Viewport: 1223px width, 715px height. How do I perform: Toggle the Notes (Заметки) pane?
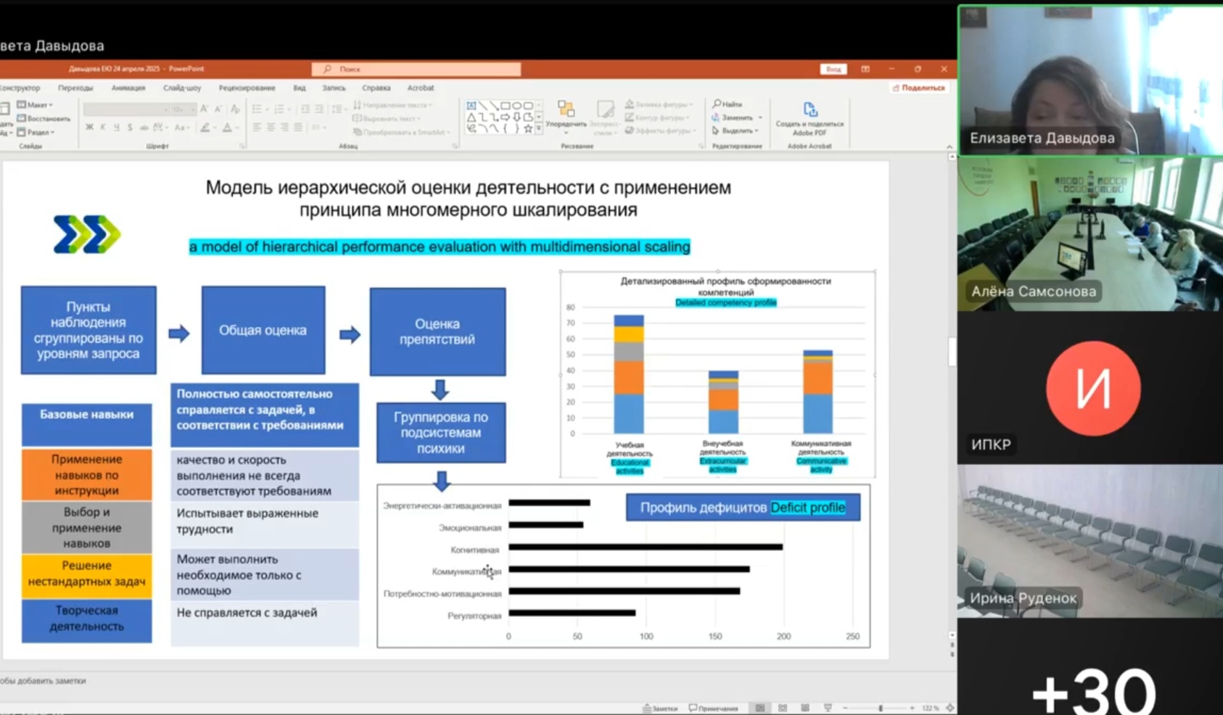tap(659, 708)
